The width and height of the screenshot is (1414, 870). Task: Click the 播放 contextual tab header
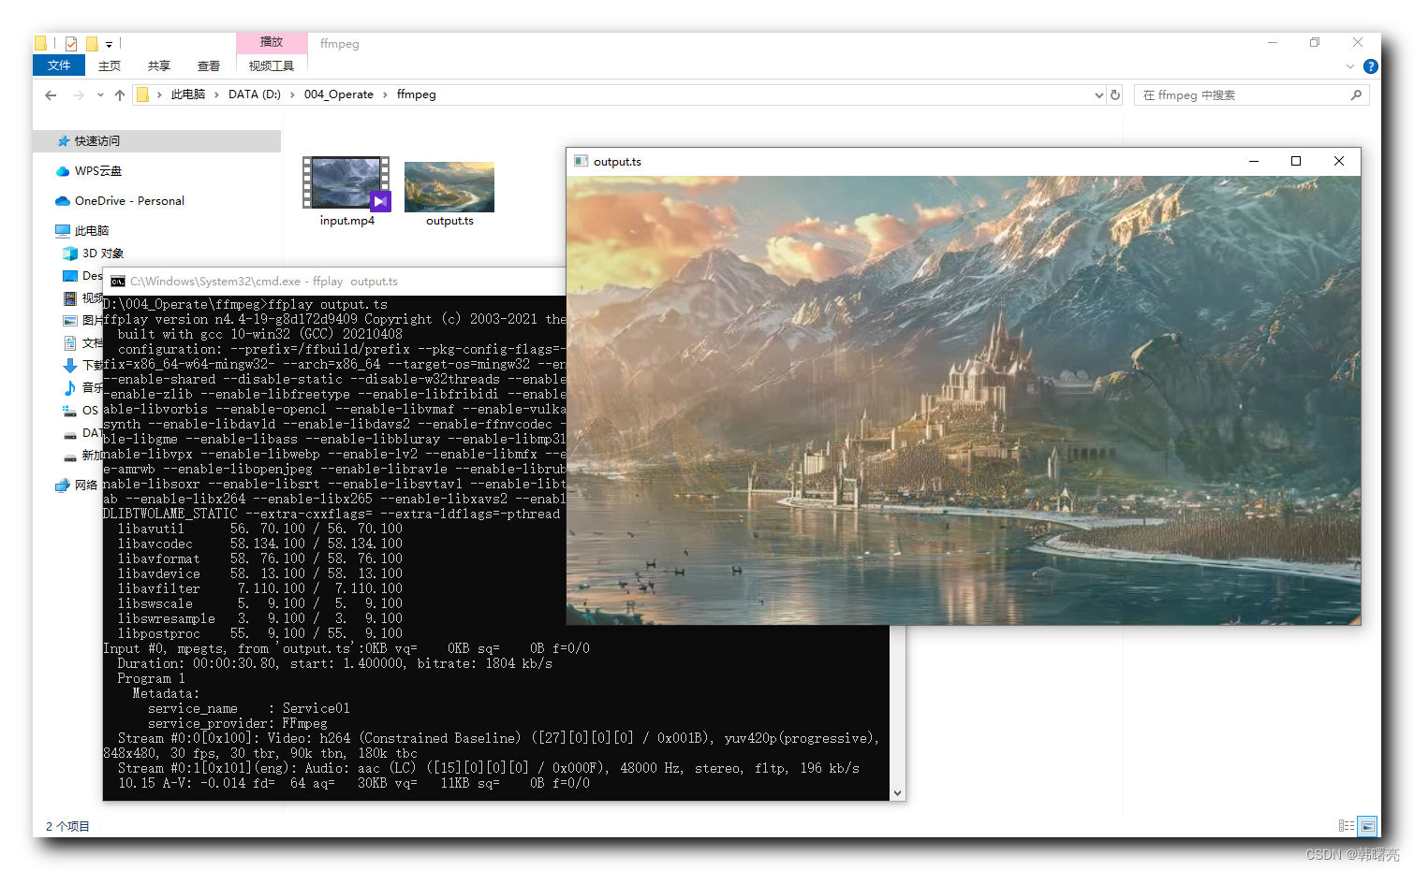pyautogui.click(x=272, y=42)
